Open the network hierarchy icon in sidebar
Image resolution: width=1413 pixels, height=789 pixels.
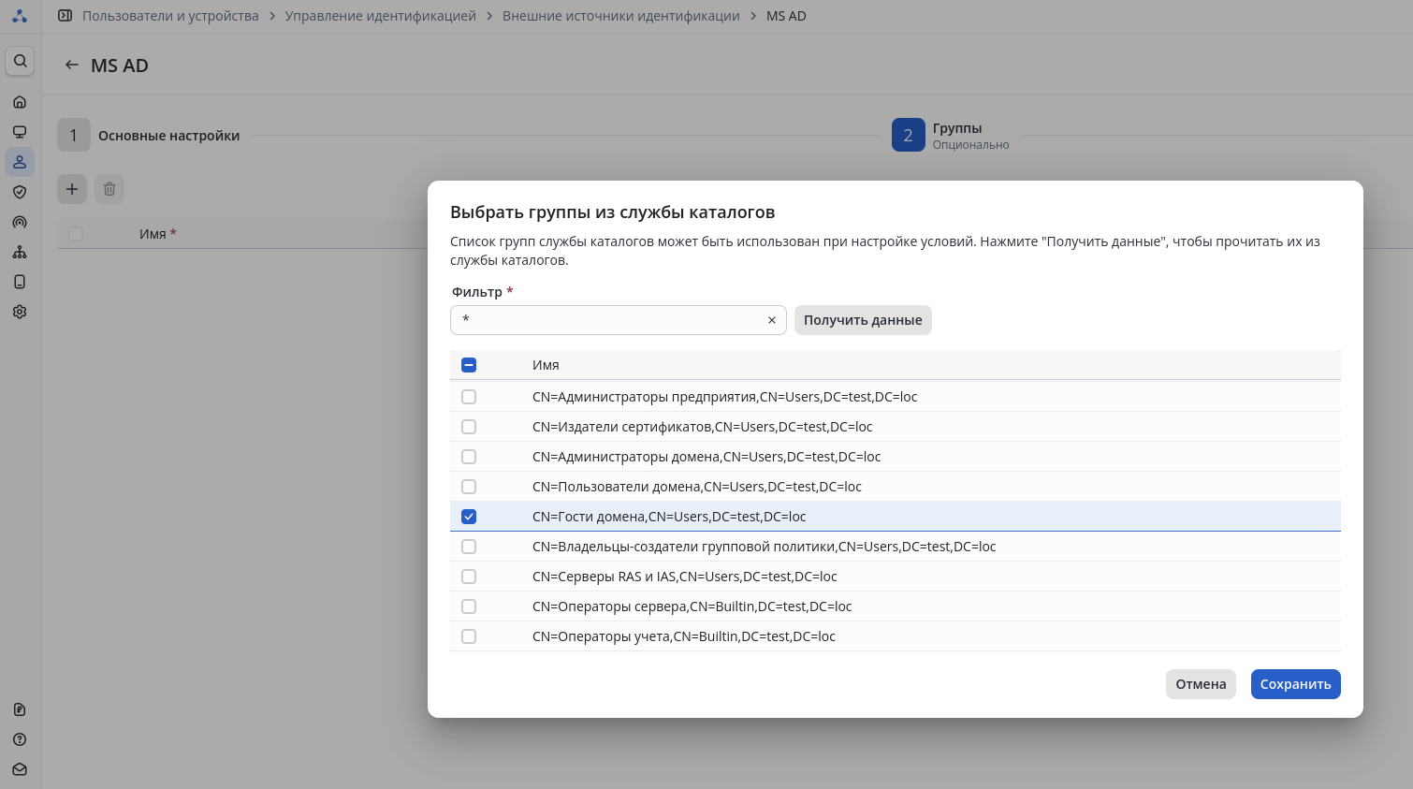point(20,252)
